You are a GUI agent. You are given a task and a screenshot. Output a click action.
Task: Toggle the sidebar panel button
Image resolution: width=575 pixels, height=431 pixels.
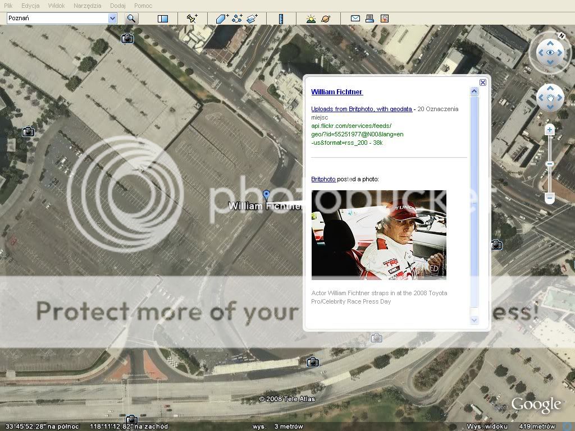163,19
